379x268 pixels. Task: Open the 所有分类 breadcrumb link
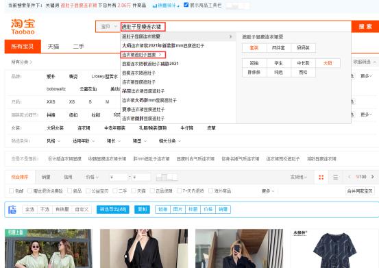pyautogui.click(x=21, y=62)
